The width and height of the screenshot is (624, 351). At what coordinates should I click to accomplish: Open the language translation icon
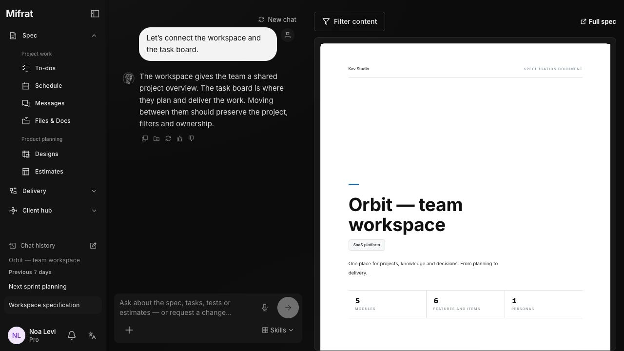click(92, 335)
